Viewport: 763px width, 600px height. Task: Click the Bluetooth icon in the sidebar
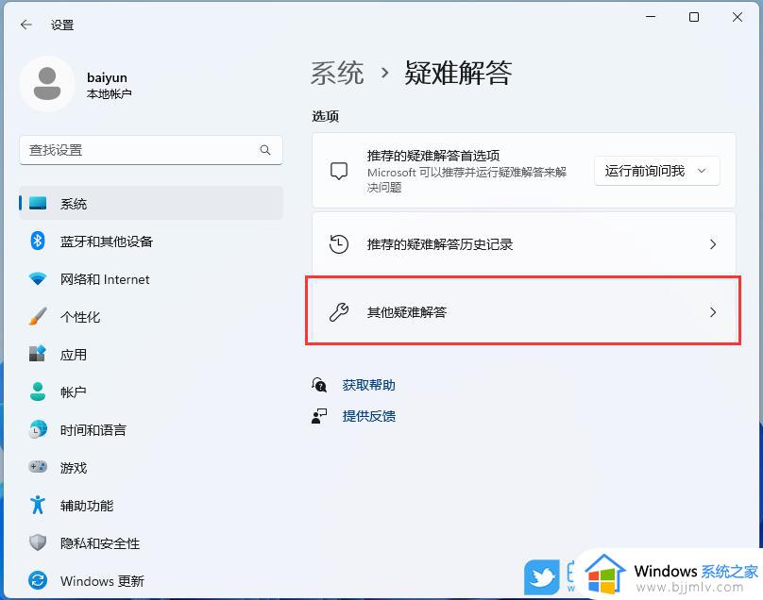(38, 241)
